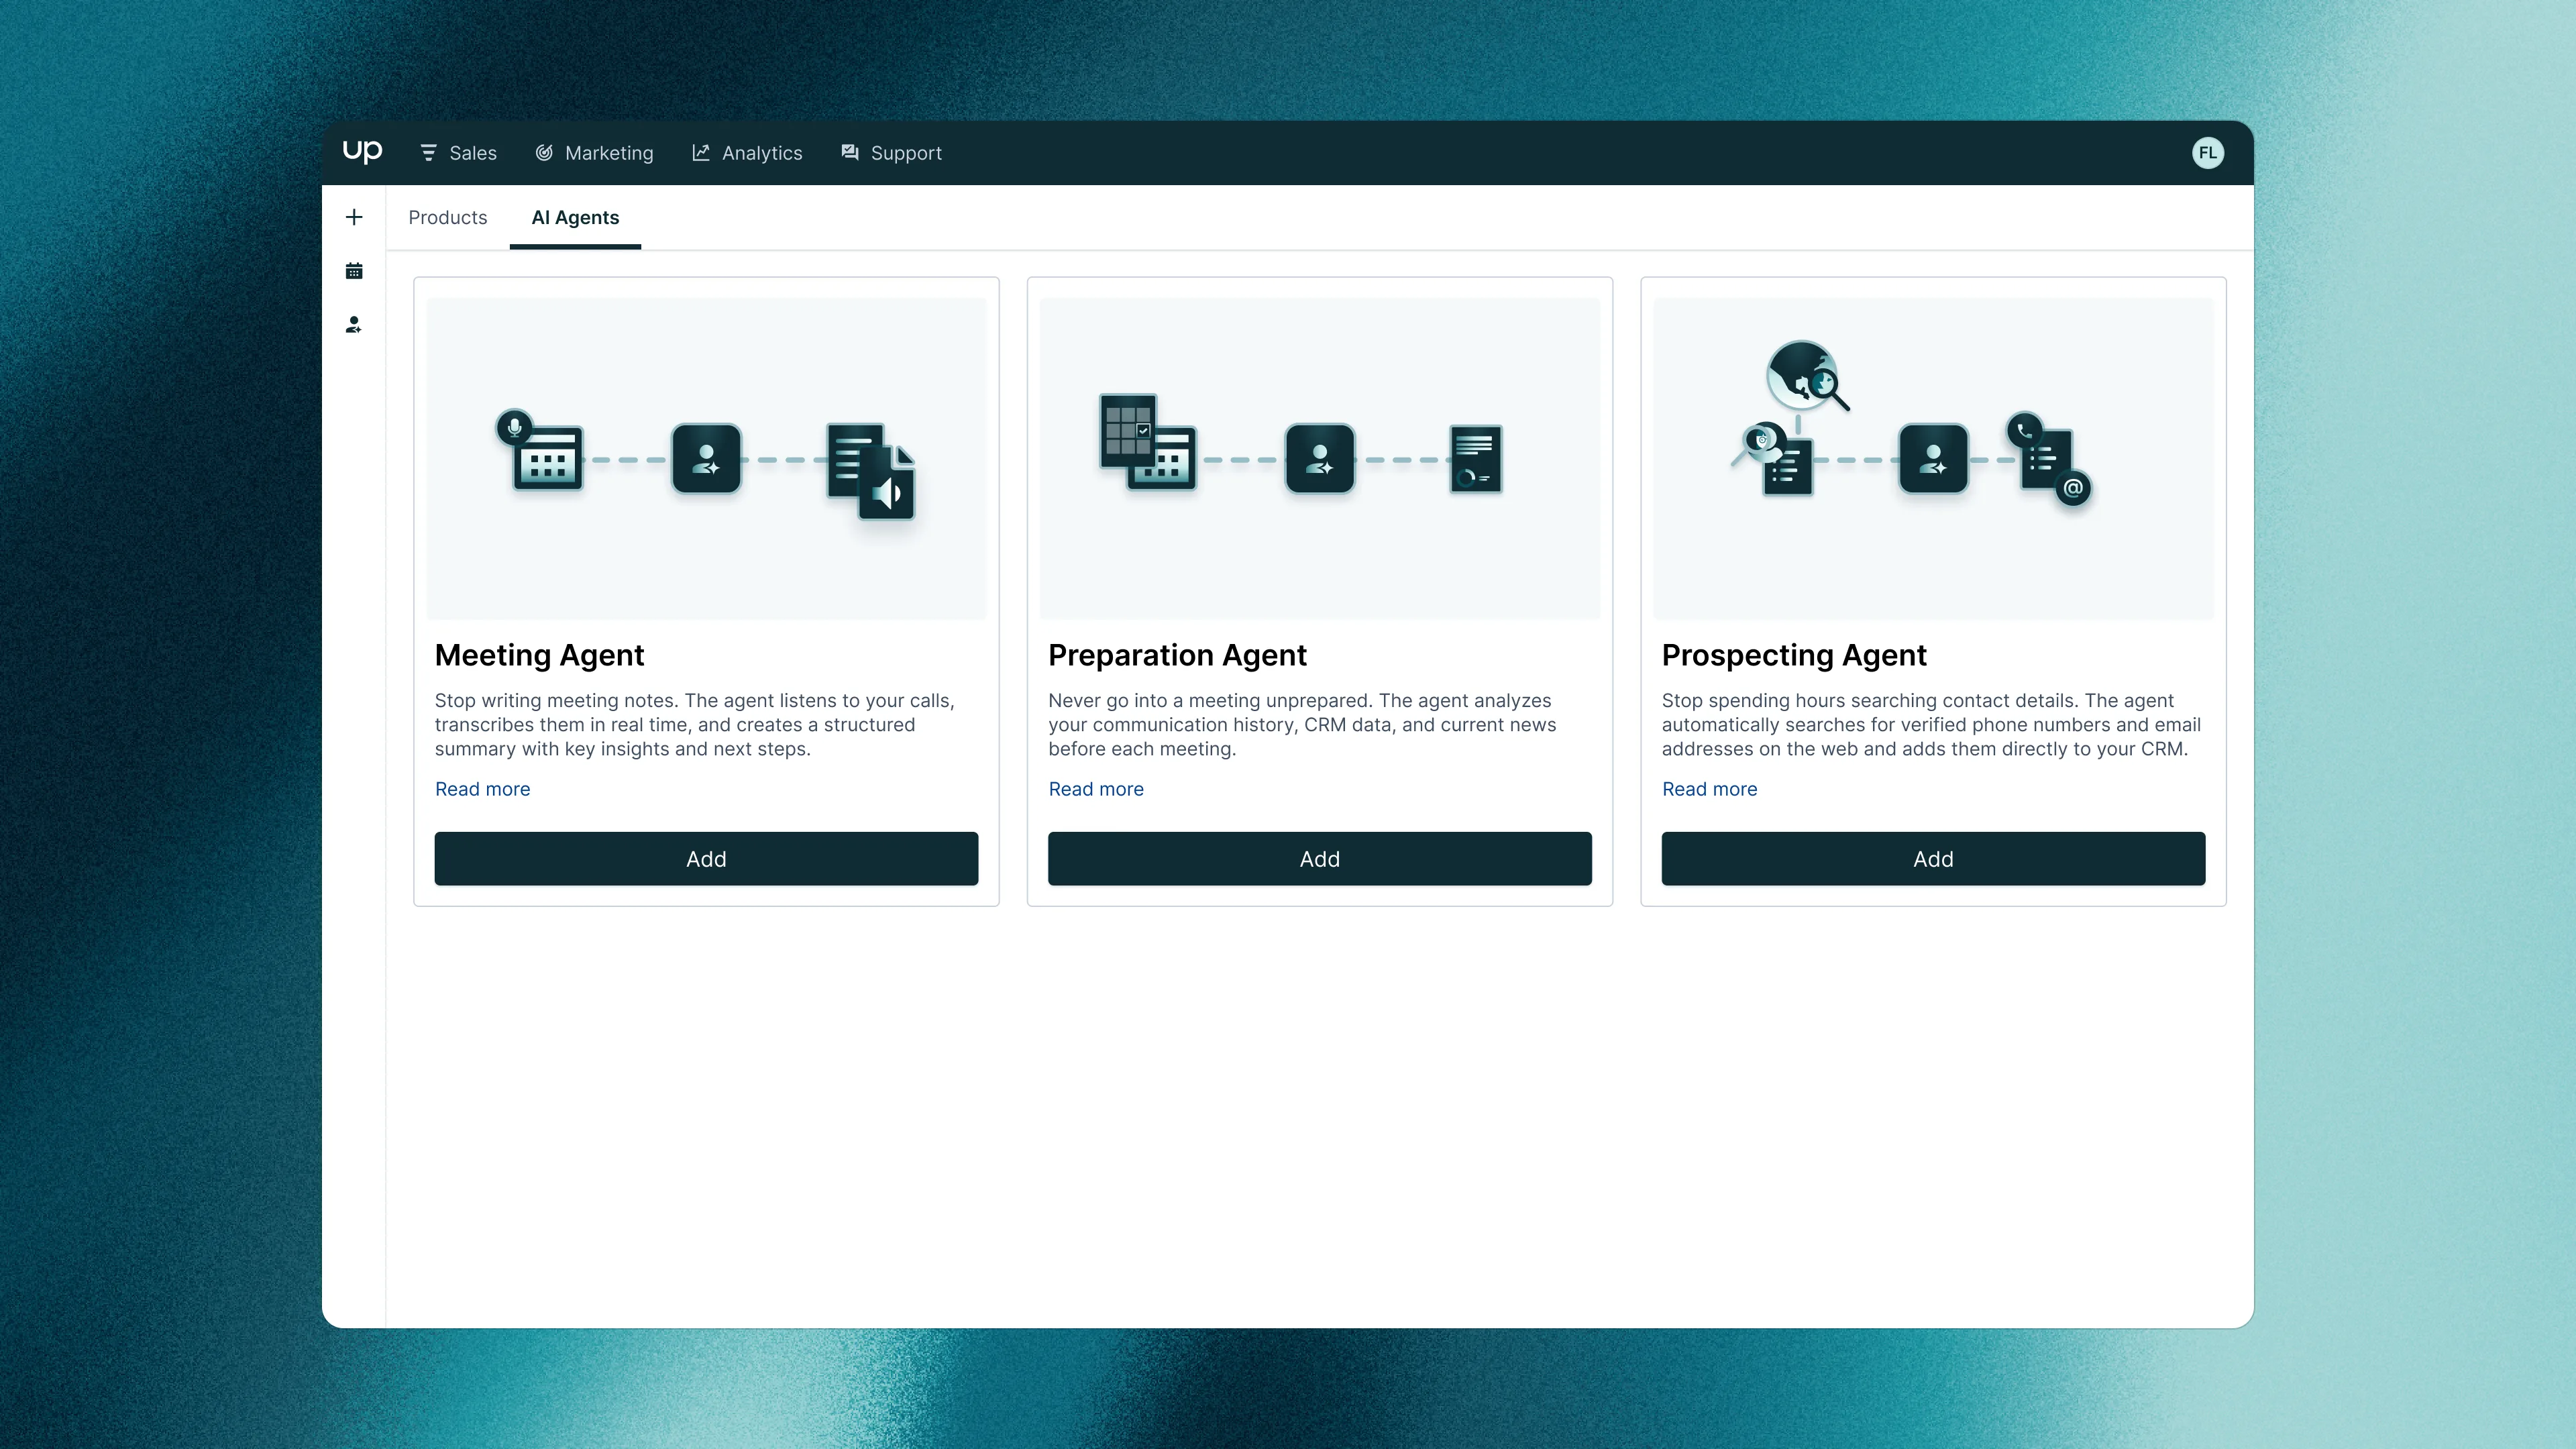The height and width of the screenshot is (1449, 2576).
Task: Click the 'up' logo in header
Action: pos(362,152)
